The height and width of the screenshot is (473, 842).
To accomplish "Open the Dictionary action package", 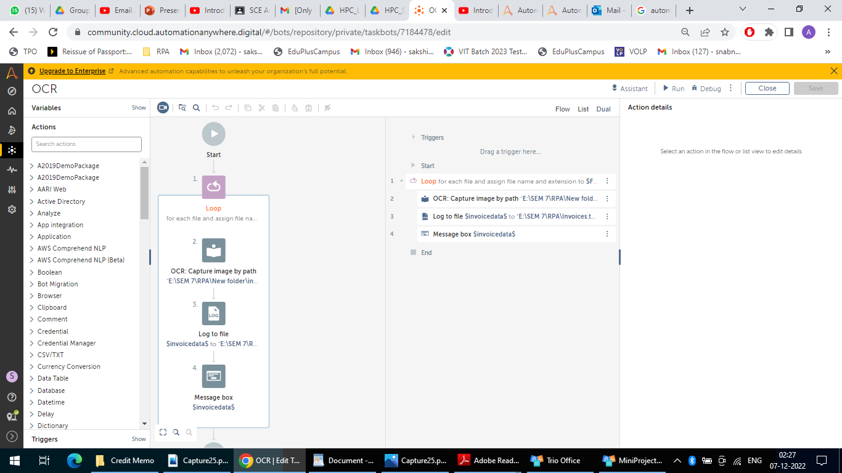I will click(x=52, y=426).
